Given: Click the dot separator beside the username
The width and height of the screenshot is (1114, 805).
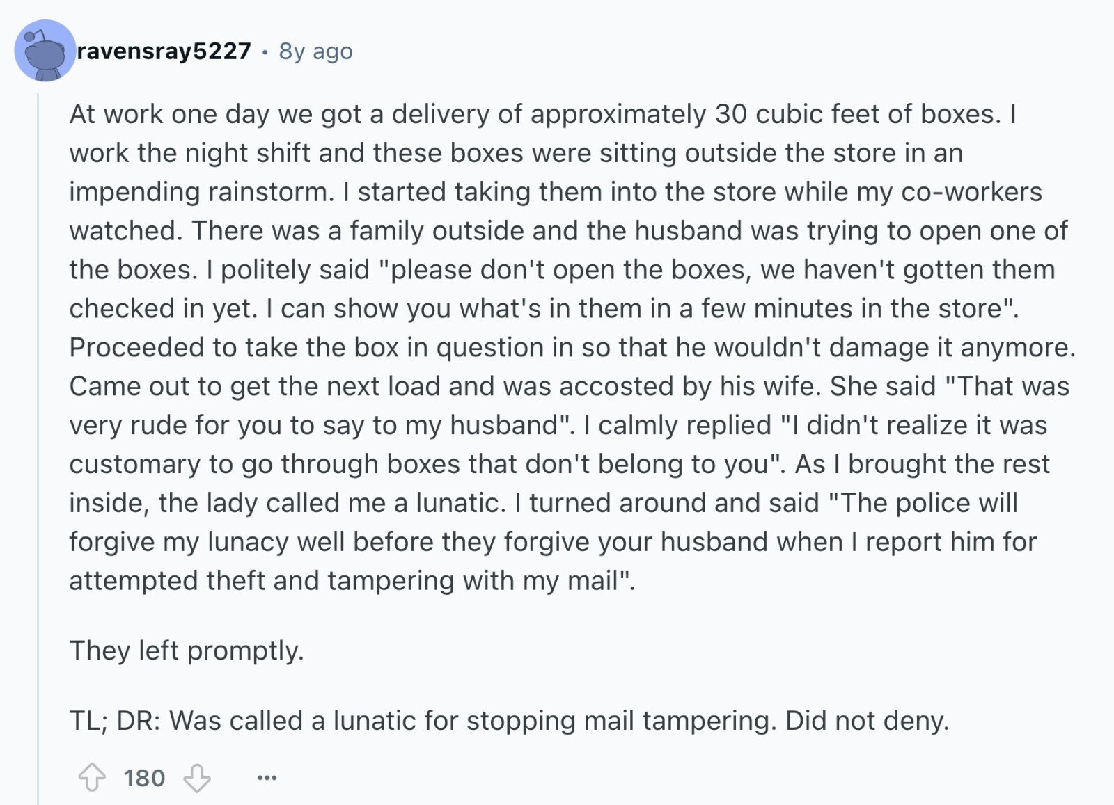Looking at the screenshot, I should pyautogui.click(x=265, y=51).
